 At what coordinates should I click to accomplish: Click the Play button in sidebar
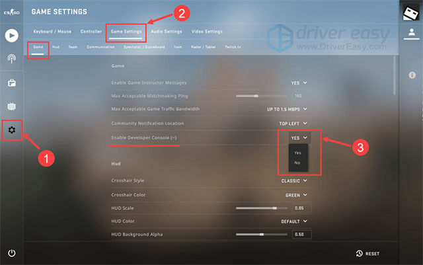(x=12, y=35)
